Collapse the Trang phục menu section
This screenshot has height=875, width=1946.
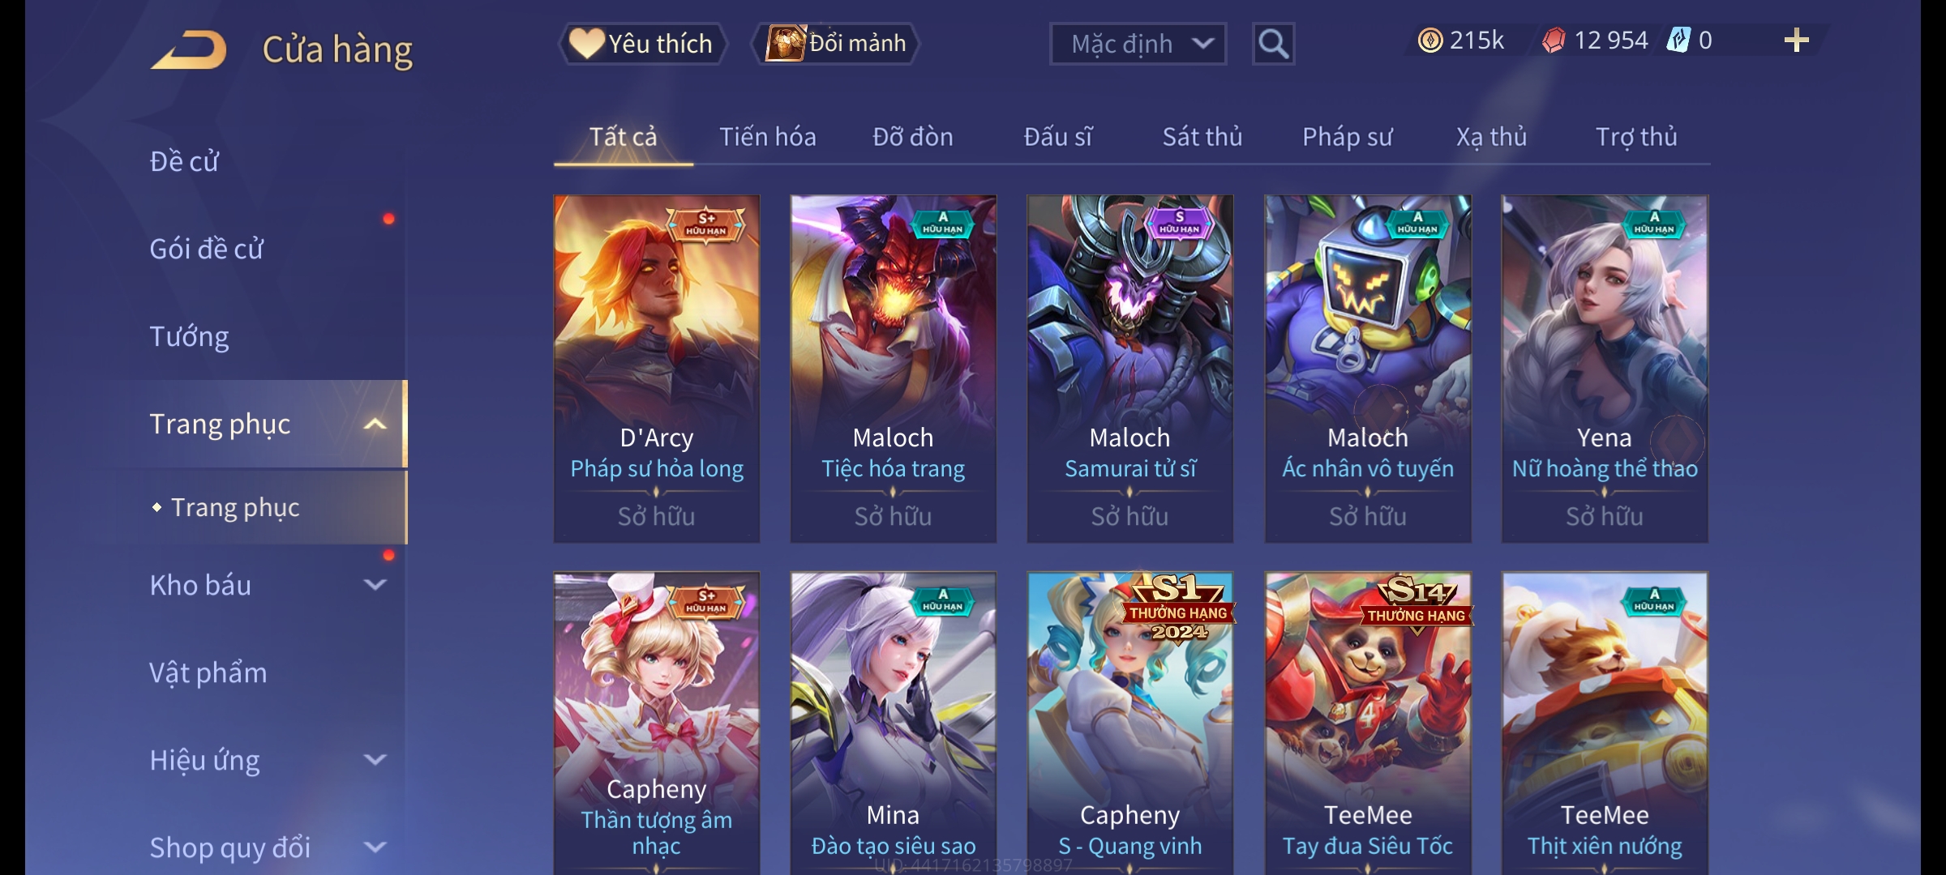[375, 425]
